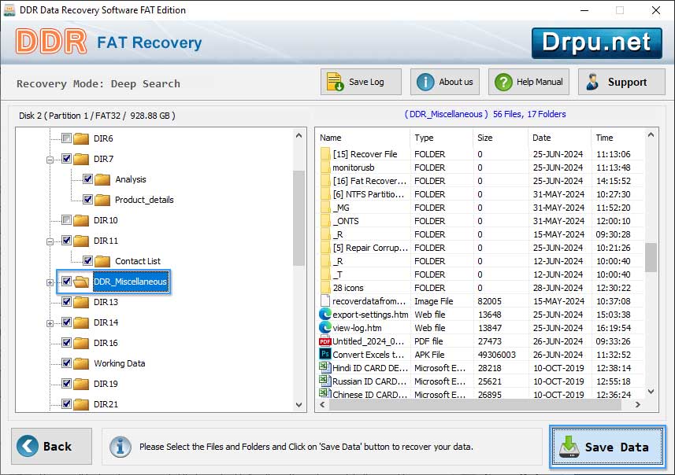The image size is (675, 475).
Task: Collapse the DIR7 tree node
Action: (x=50, y=160)
